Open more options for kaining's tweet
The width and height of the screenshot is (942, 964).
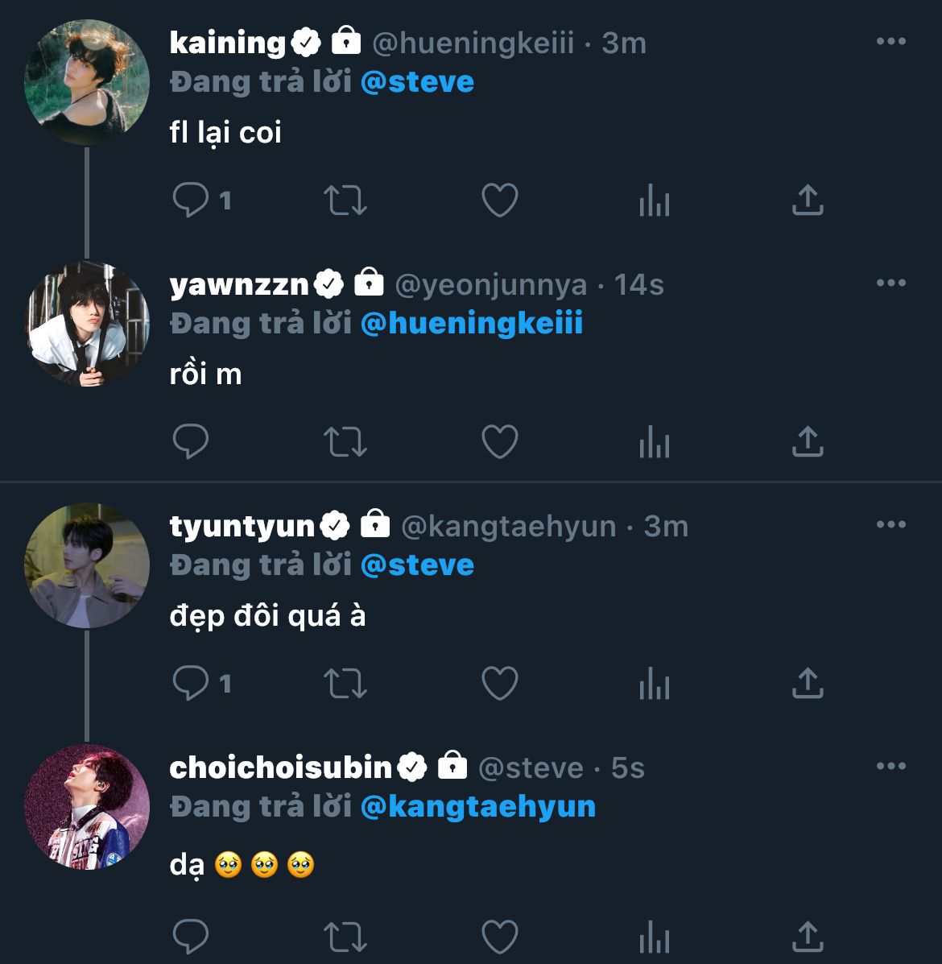(x=890, y=42)
